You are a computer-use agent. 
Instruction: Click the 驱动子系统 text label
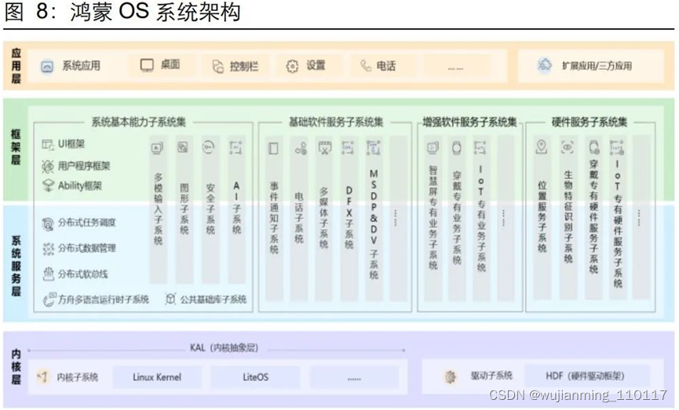(x=491, y=376)
